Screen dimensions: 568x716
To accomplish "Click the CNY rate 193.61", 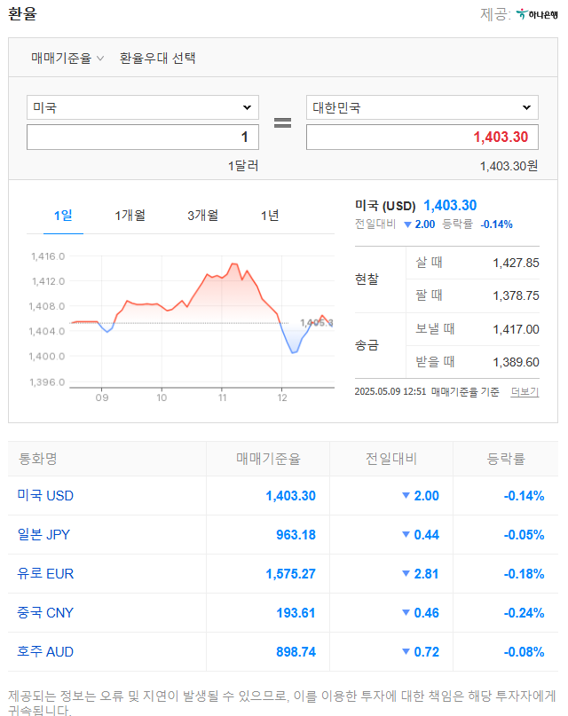I will [296, 612].
